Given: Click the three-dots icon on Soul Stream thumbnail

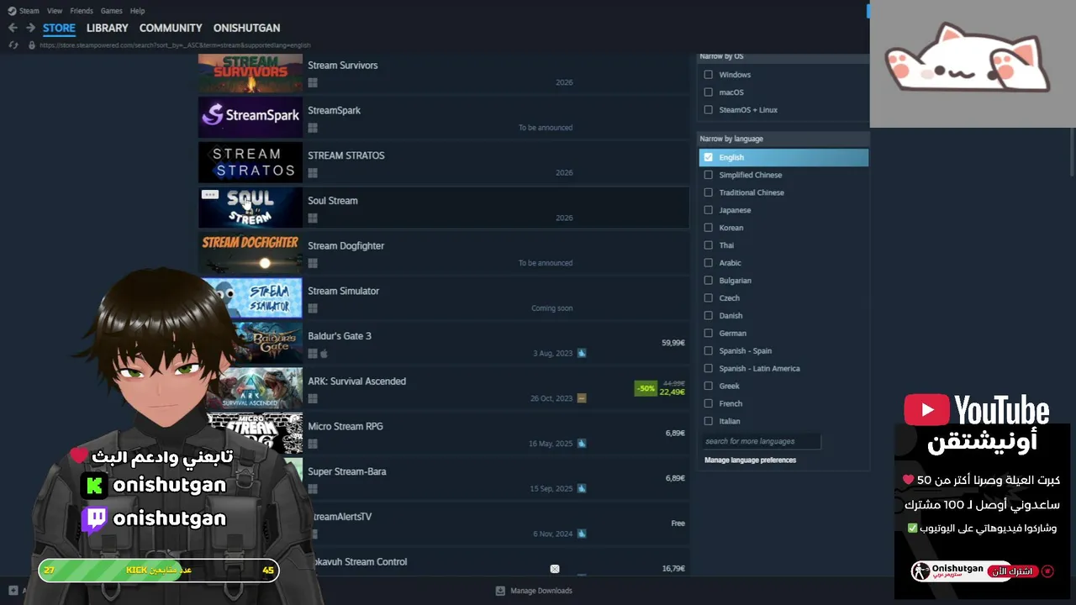Looking at the screenshot, I should coord(210,194).
